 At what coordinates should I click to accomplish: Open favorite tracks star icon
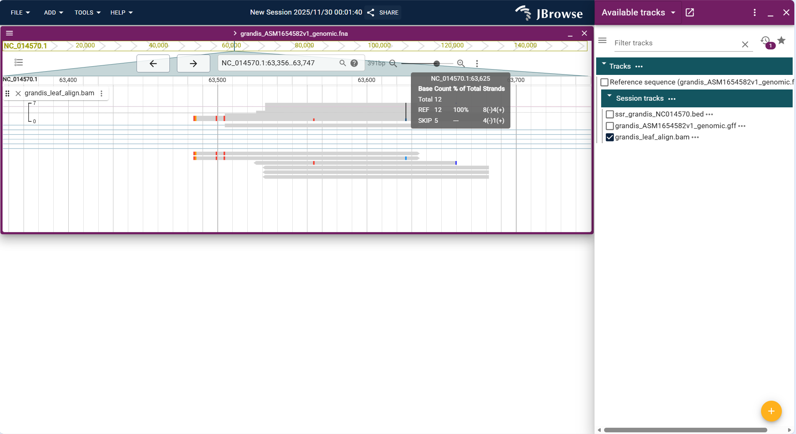point(781,41)
